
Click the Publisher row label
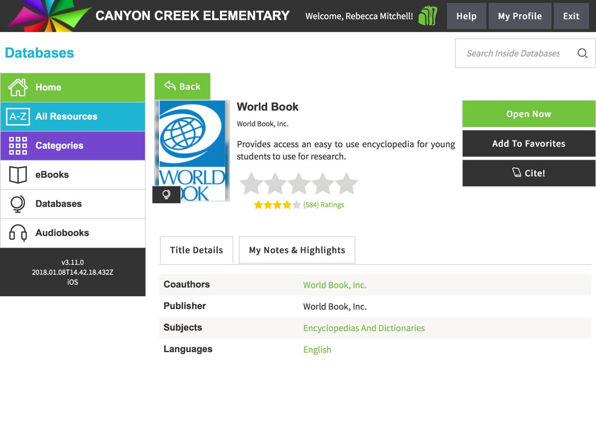tap(185, 306)
